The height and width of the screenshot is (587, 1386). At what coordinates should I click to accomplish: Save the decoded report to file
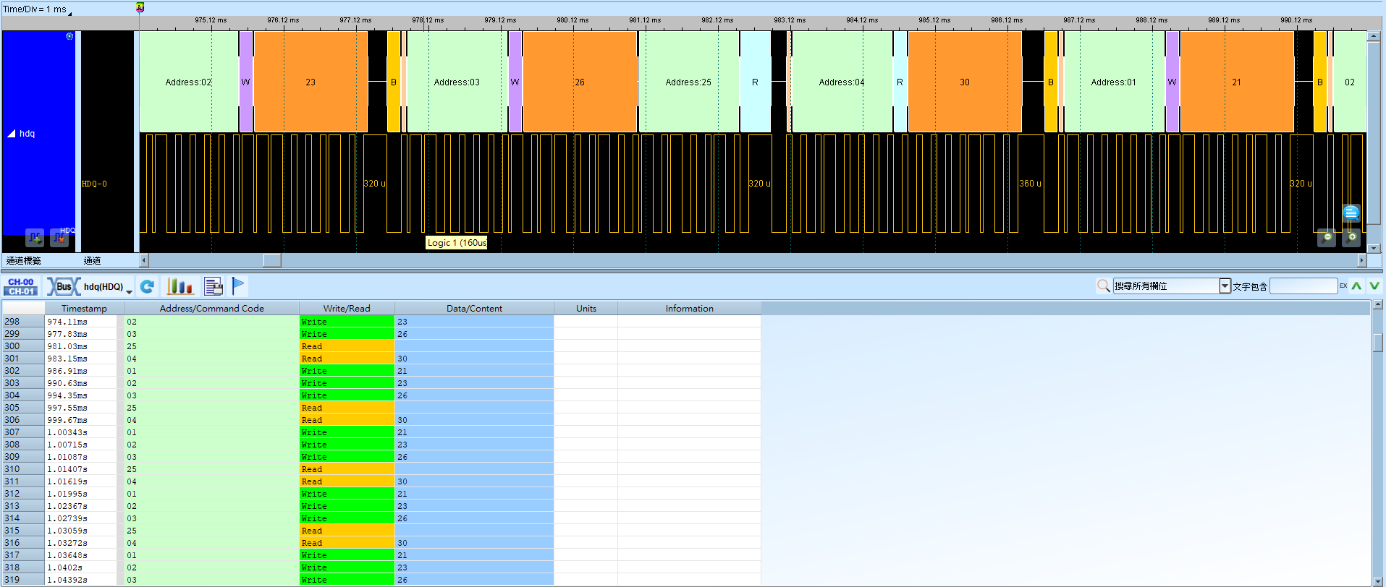[214, 287]
